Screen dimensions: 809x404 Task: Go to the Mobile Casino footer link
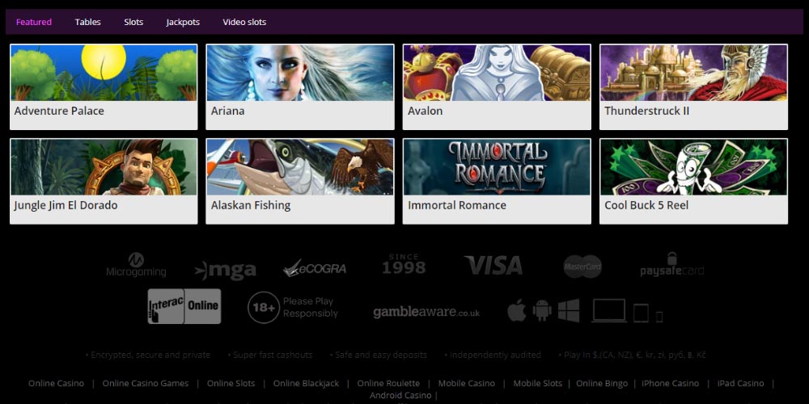(466, 383)
